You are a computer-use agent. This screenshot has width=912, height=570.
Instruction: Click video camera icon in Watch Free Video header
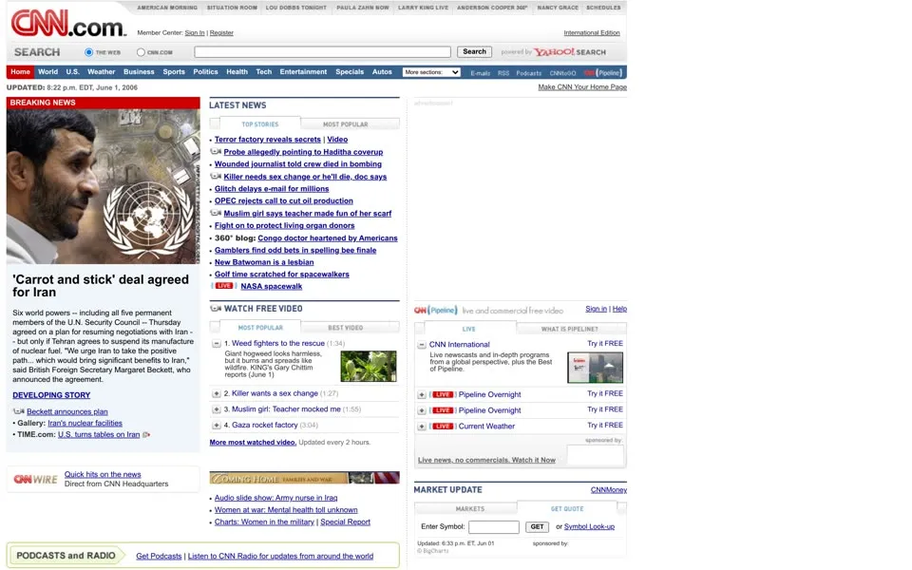216,308
